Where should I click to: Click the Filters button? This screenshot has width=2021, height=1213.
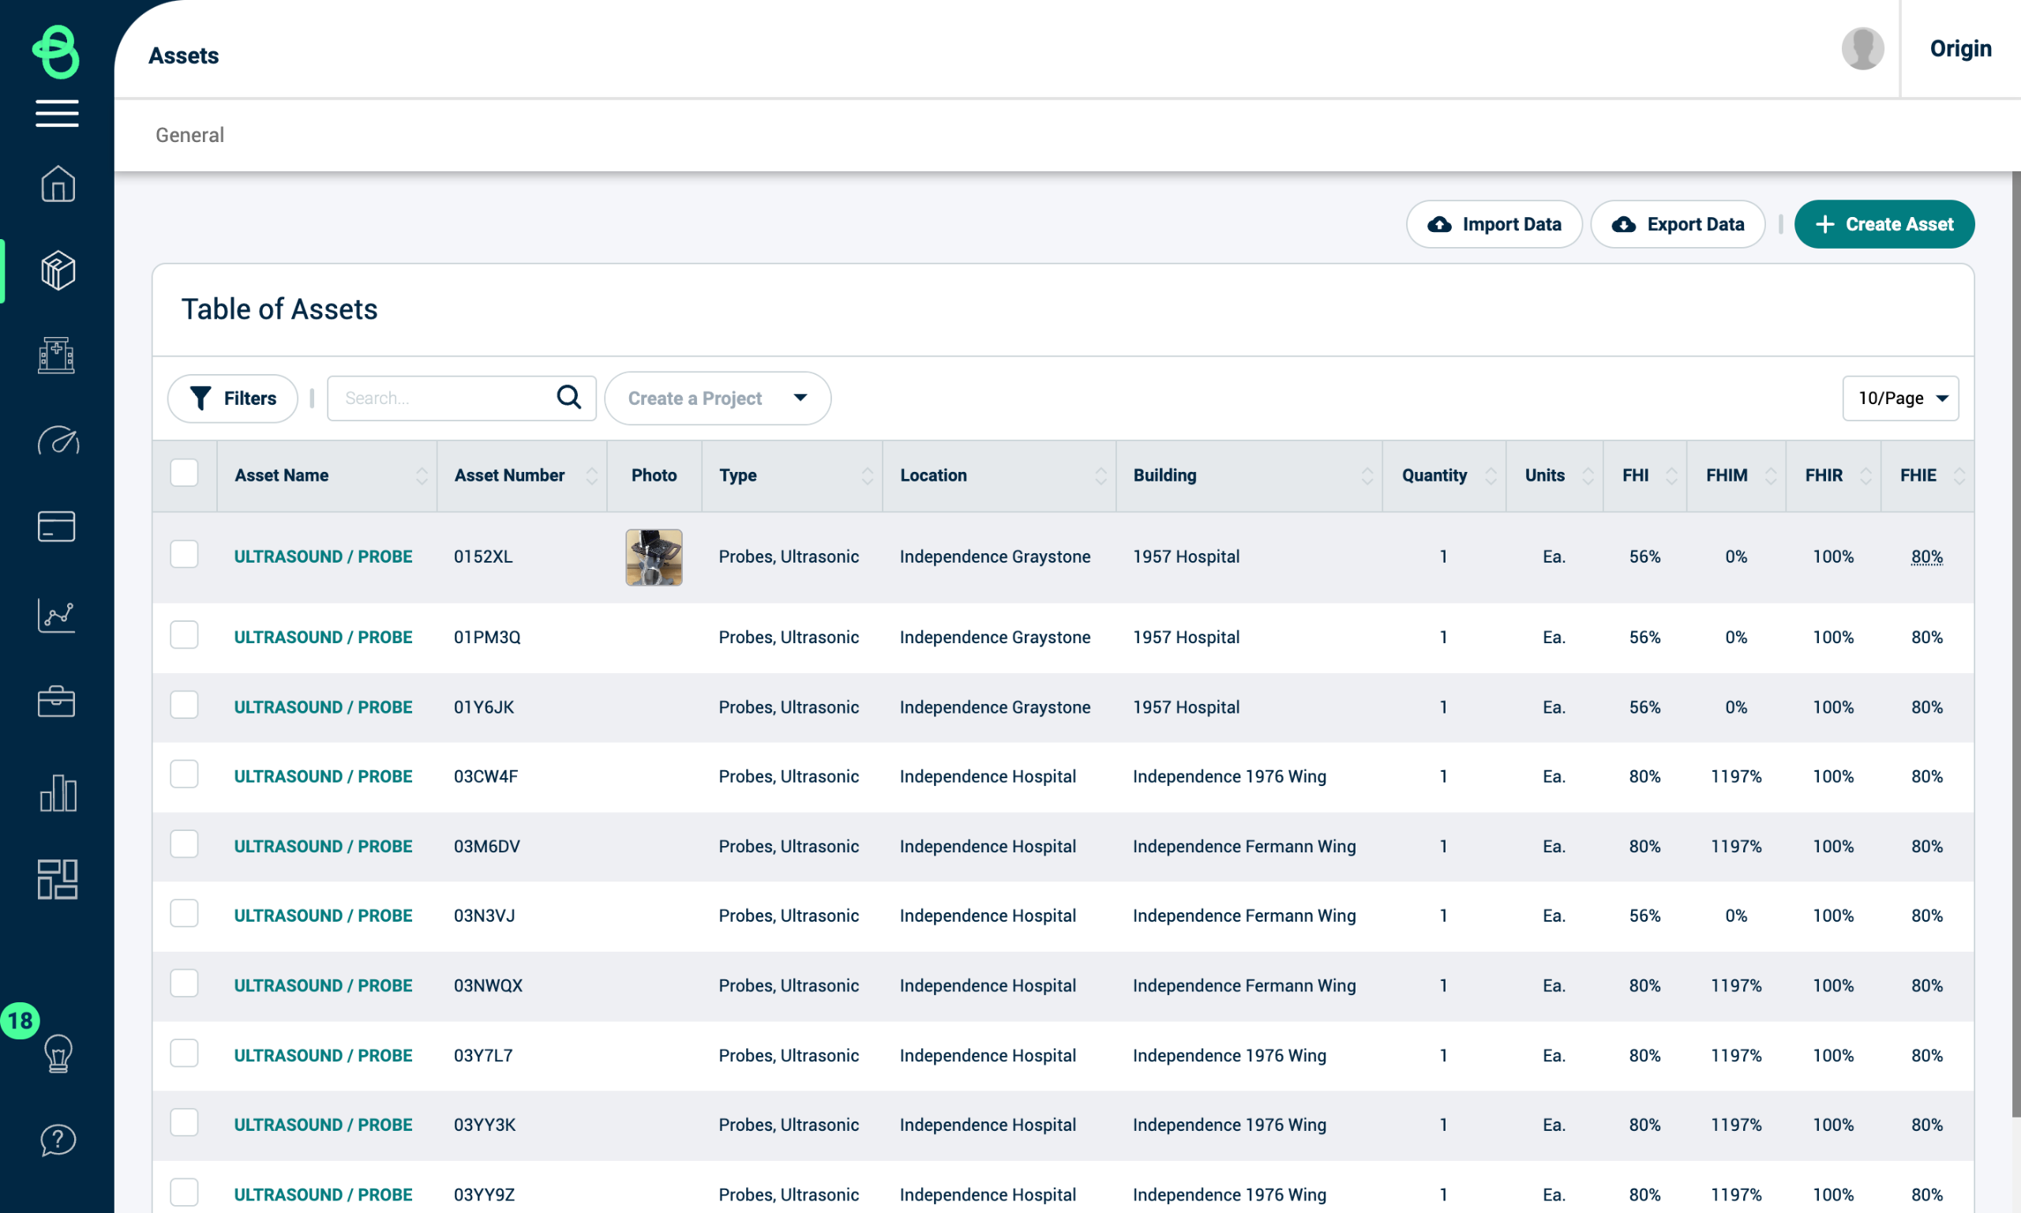233,398
